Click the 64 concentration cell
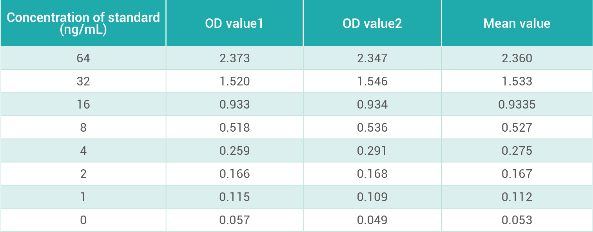Viewport: 593px width, 232px height. [83, 58]
